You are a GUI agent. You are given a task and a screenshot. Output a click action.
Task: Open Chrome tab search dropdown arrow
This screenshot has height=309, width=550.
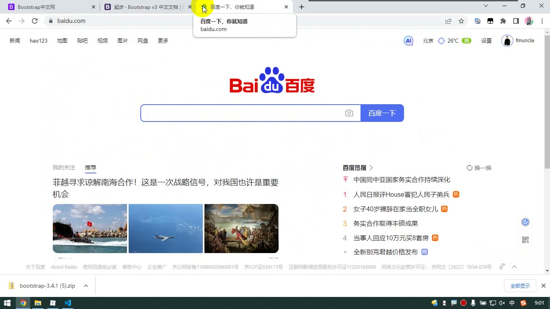[x=486, y=6]
